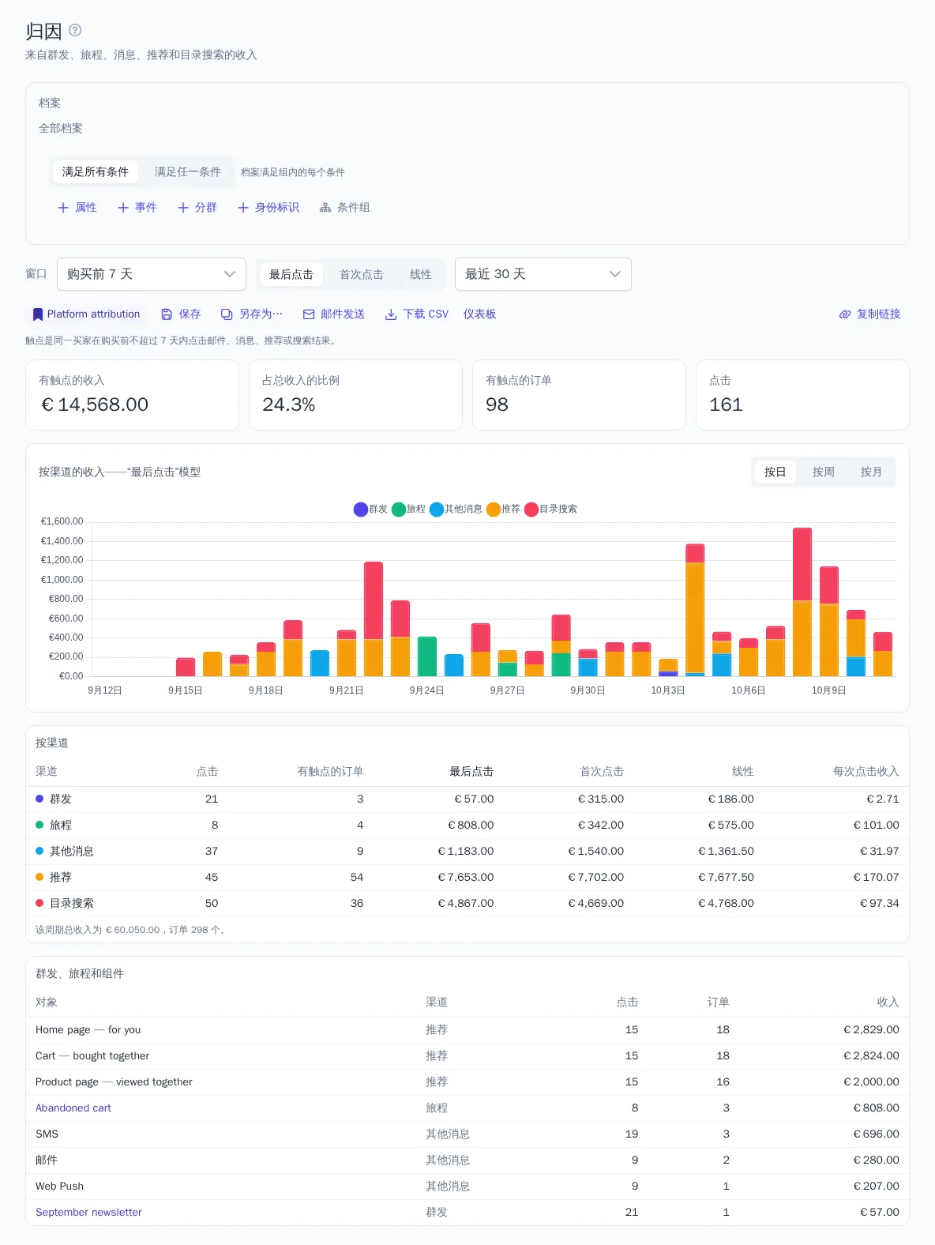Viewport: 935px width, 1245px height.
Task: Toggle the 推荐 orange legend swatch
Action: coord(494,510)
